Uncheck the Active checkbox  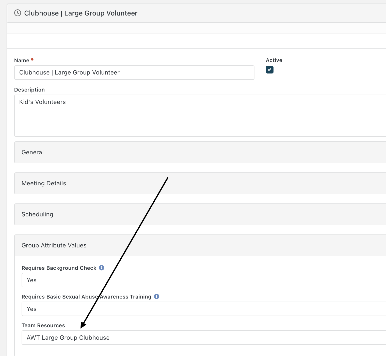[270, 70]
